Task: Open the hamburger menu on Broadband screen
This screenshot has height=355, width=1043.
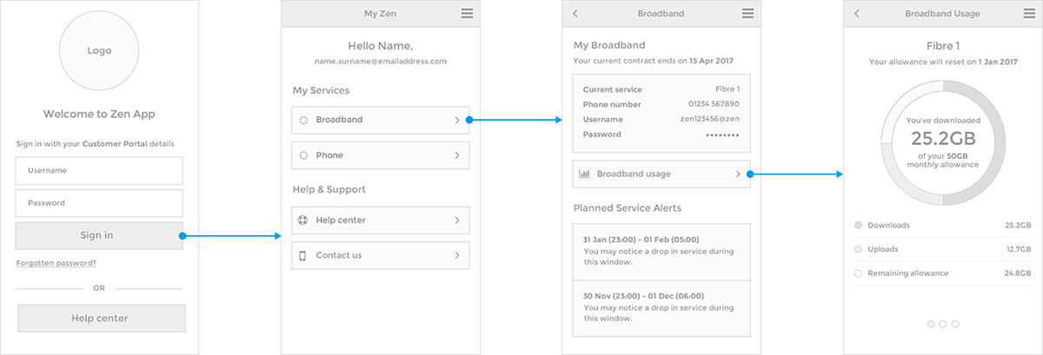Action: point(748,14)
